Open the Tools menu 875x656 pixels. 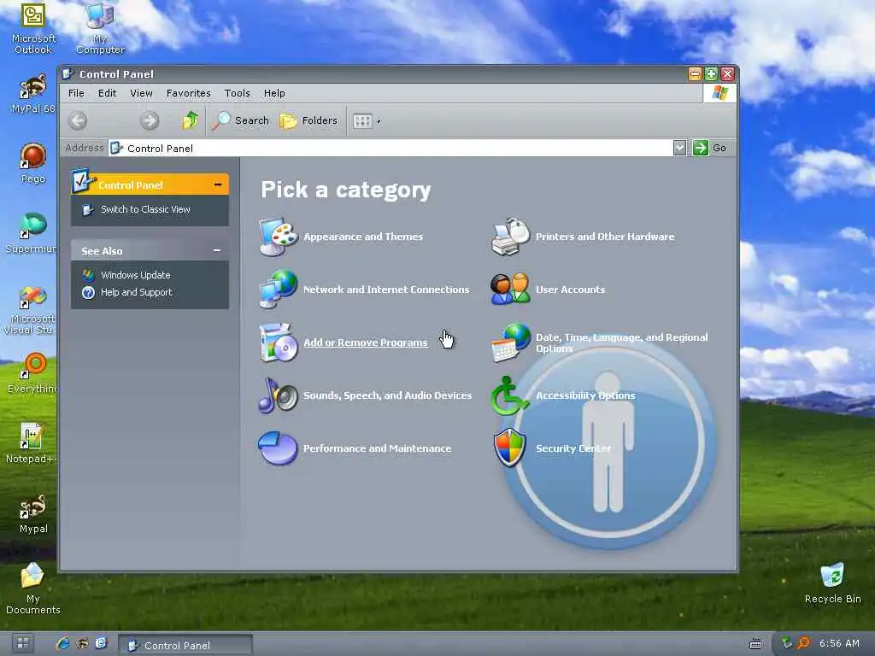(x=238, y=93)
